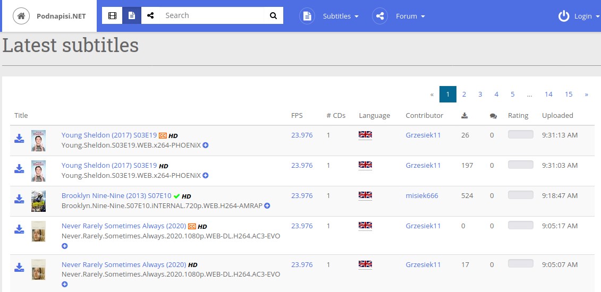Select the subtitle document search mode icon
This screenshot has height=292, width=601.
point(131,16)
